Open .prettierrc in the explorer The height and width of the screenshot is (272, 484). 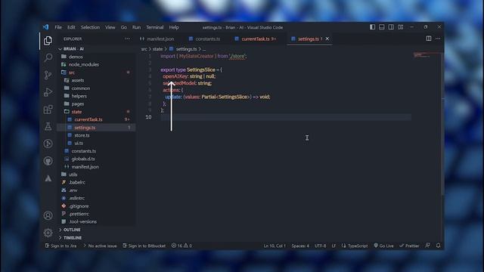click(x=79, y=214)
